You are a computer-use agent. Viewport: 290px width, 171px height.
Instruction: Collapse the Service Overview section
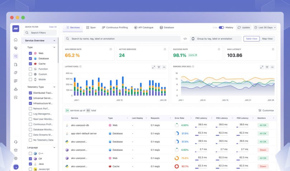point(54,41)
